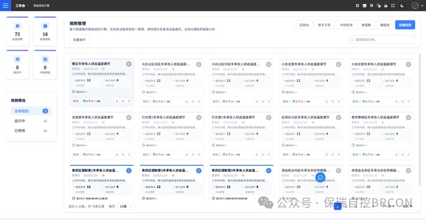This screenshot has width=426, height=220.
Task: Open the 15条 per-page dropdown
Action: (x=126, y=206)
